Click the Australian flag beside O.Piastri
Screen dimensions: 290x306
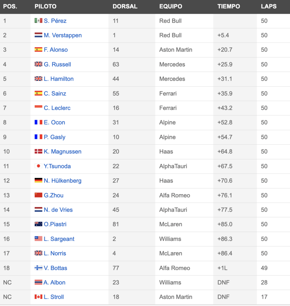pos(38,224)
